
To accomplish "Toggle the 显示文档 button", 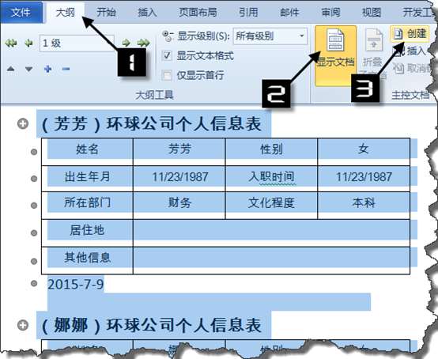I will click(335, 55).
